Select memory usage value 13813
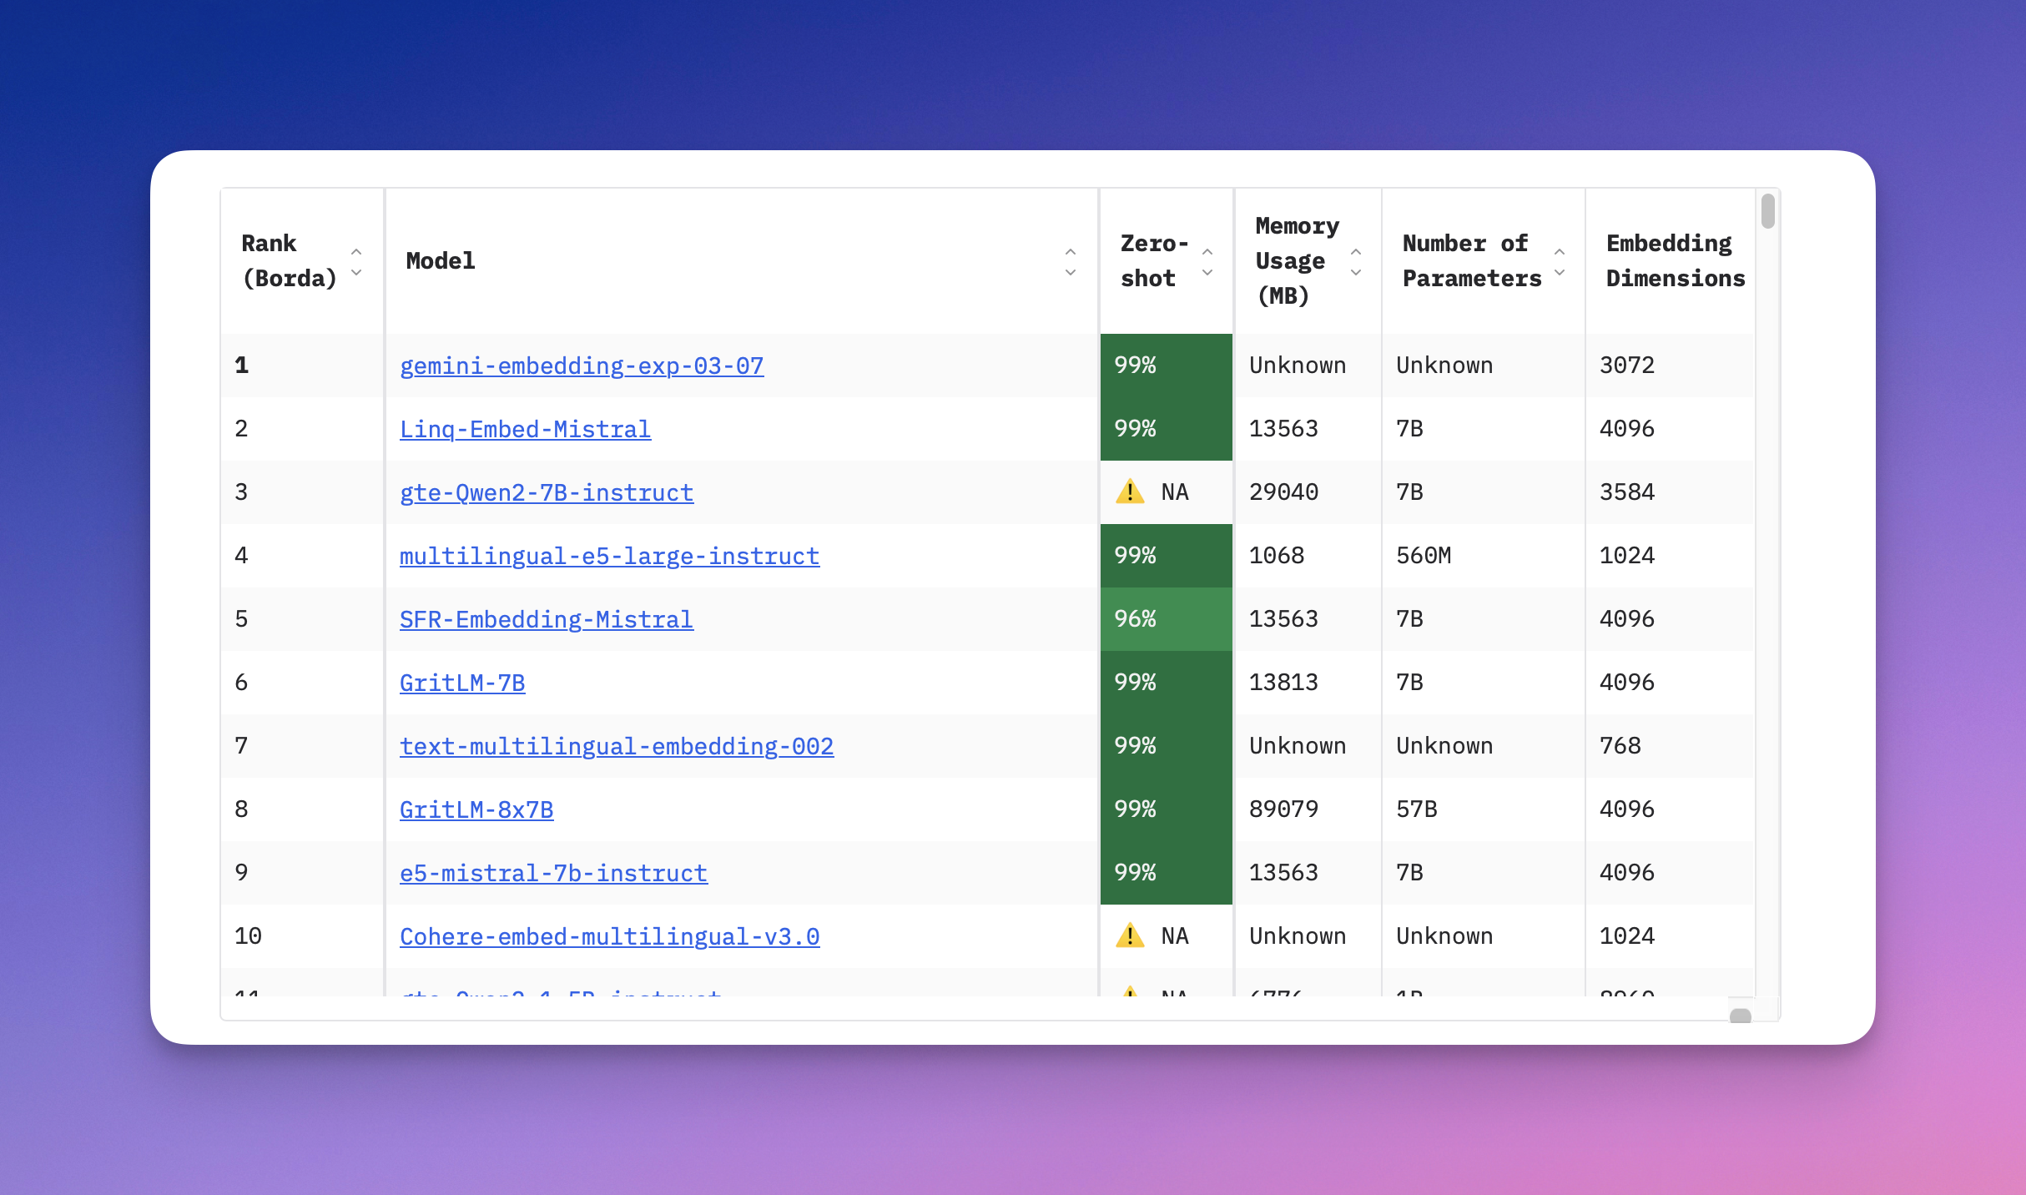The image size is (2026, 1195). (x=1283, y=683)
